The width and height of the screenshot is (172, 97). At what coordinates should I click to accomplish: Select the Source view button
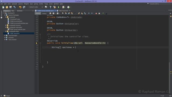38,13
